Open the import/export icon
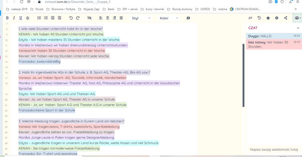This screenshot has height=157, width=302. [250, 18]
